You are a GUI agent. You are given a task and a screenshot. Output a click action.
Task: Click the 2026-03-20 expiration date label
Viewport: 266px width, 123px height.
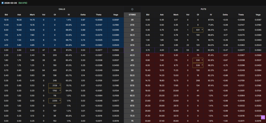(10, 3)
